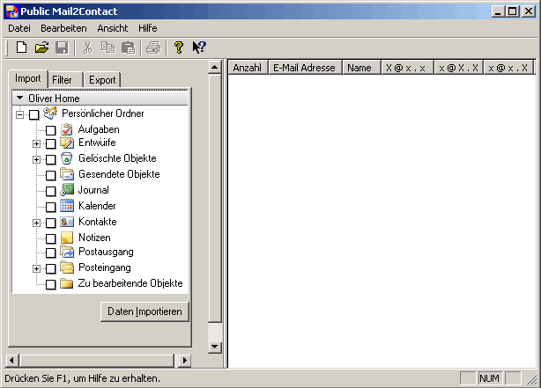Viewport: 541px width, 388px height.
Task: Check the Notizen checkbox
Action: click(x=51, y=238)
